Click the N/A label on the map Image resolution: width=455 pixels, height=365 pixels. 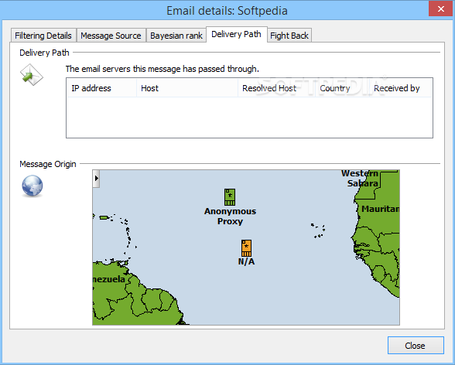tap(246, 262)
